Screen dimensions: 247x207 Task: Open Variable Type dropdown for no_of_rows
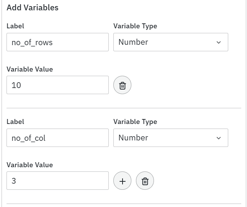click(x=170, y=42)
